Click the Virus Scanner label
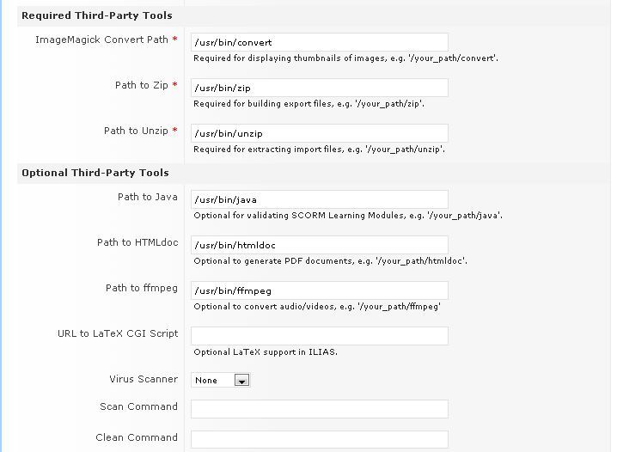617x452 pixels. pyautogui.click(x=144, y=379)
